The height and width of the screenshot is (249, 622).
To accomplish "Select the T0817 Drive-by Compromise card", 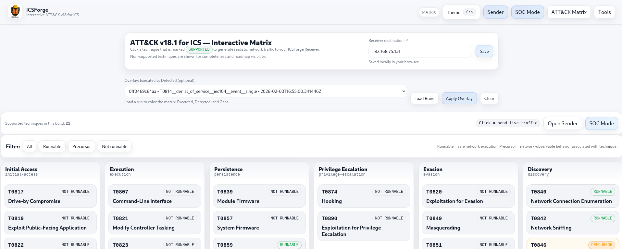I will (x=50, y=196).
